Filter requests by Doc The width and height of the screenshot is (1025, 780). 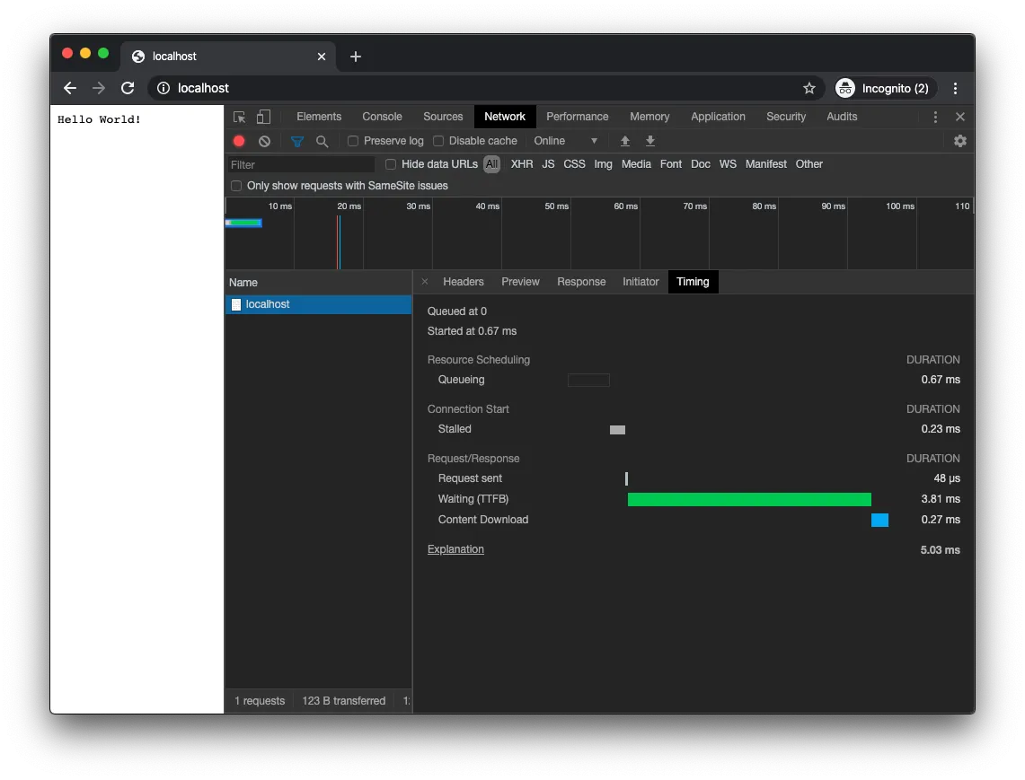click(x=700, y=164)
